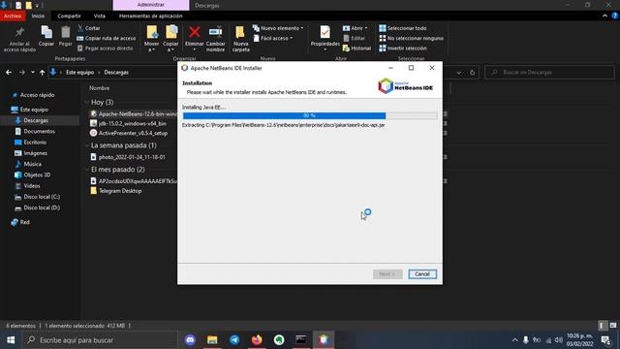The height and width of the screenshot is (349, 620).
Task: Click the refresh button by address bar
Action: tap(472, 73)
